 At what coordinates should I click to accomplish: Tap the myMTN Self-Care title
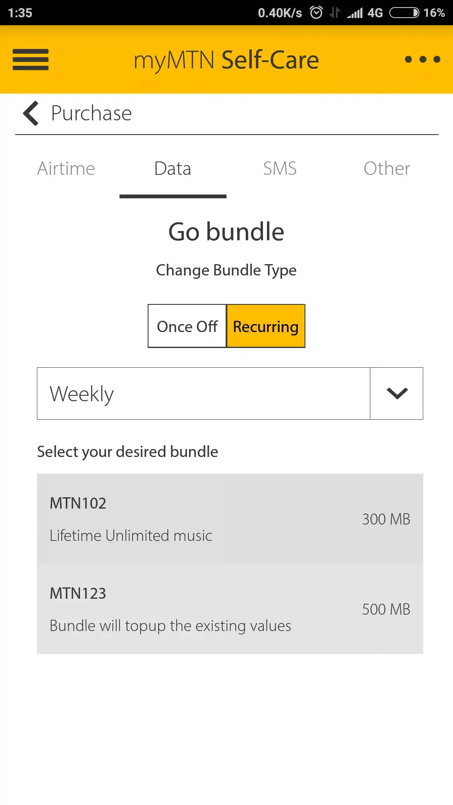coord(226,60)
